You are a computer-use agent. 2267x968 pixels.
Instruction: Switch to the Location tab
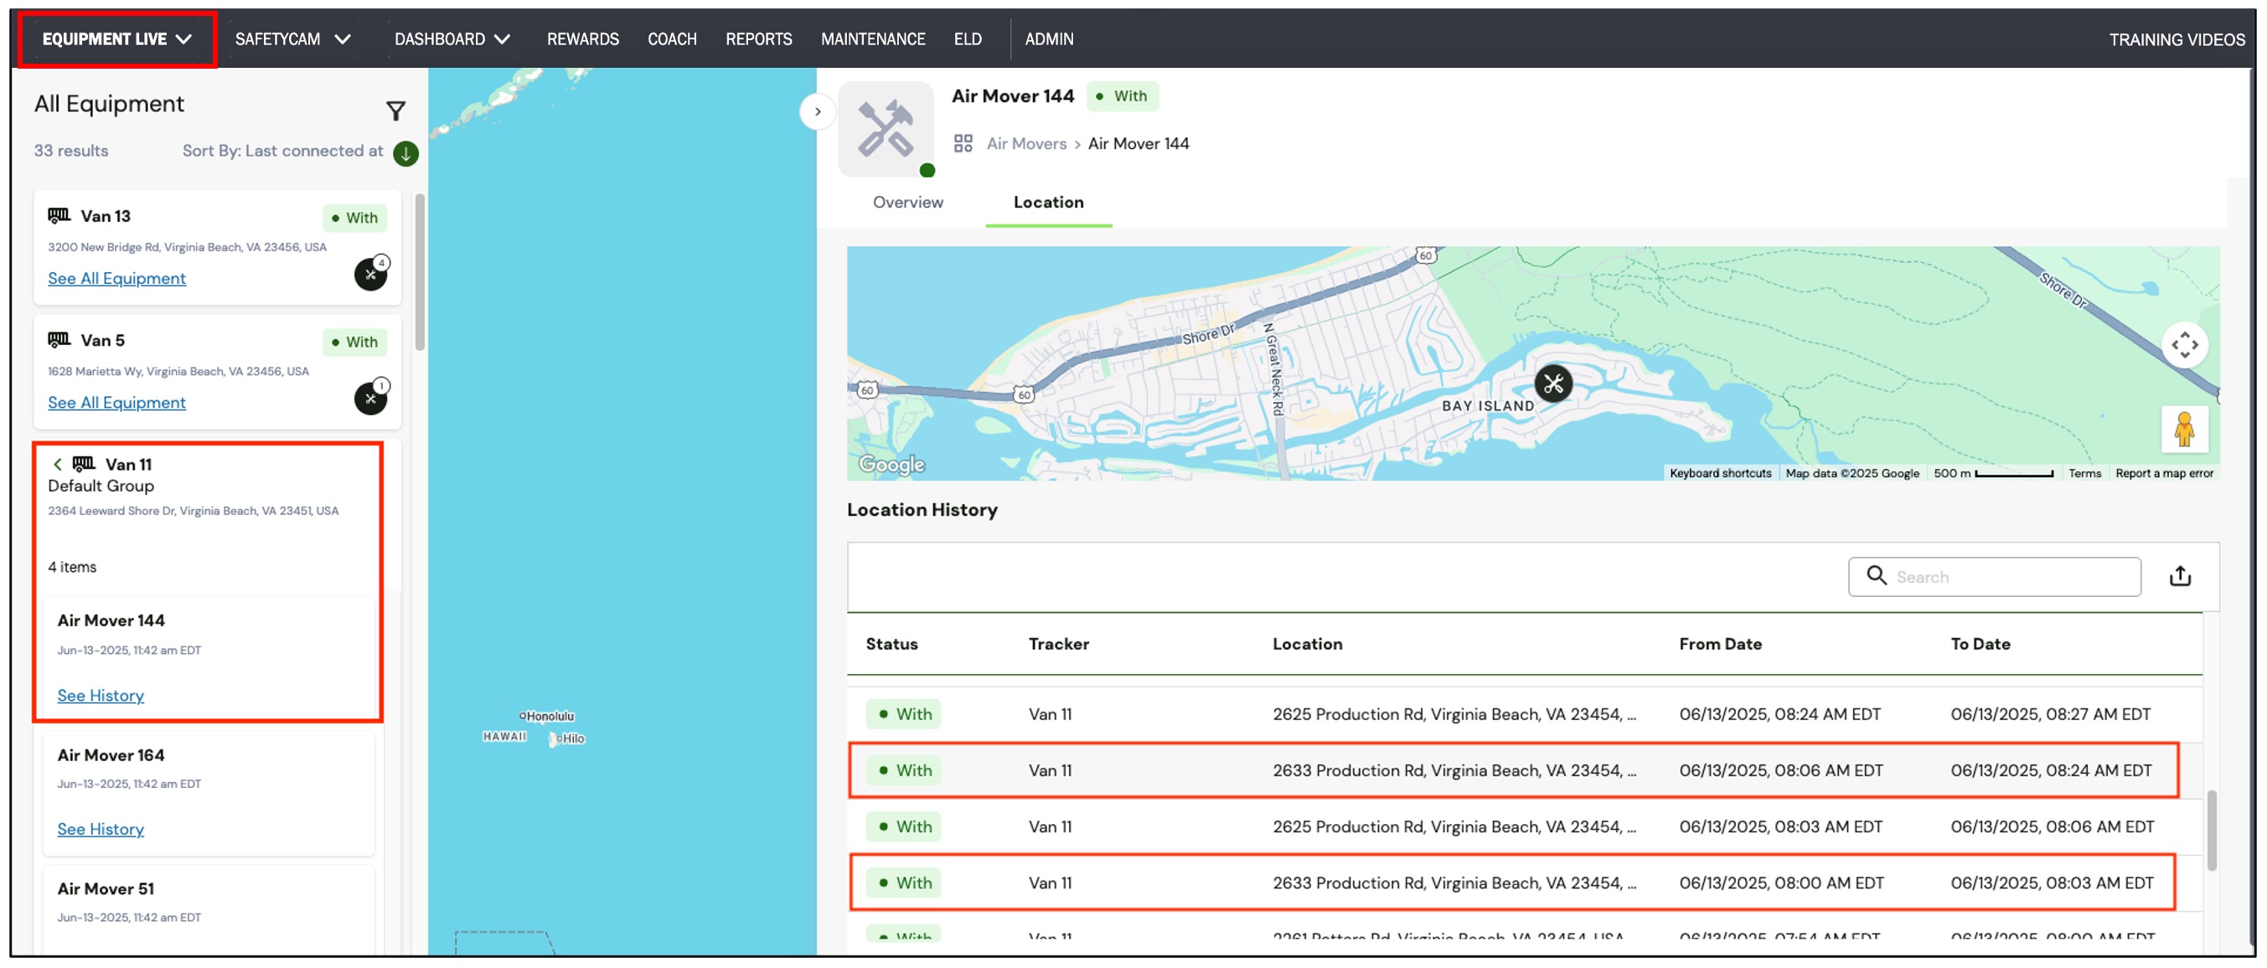tap(1048, 203)
